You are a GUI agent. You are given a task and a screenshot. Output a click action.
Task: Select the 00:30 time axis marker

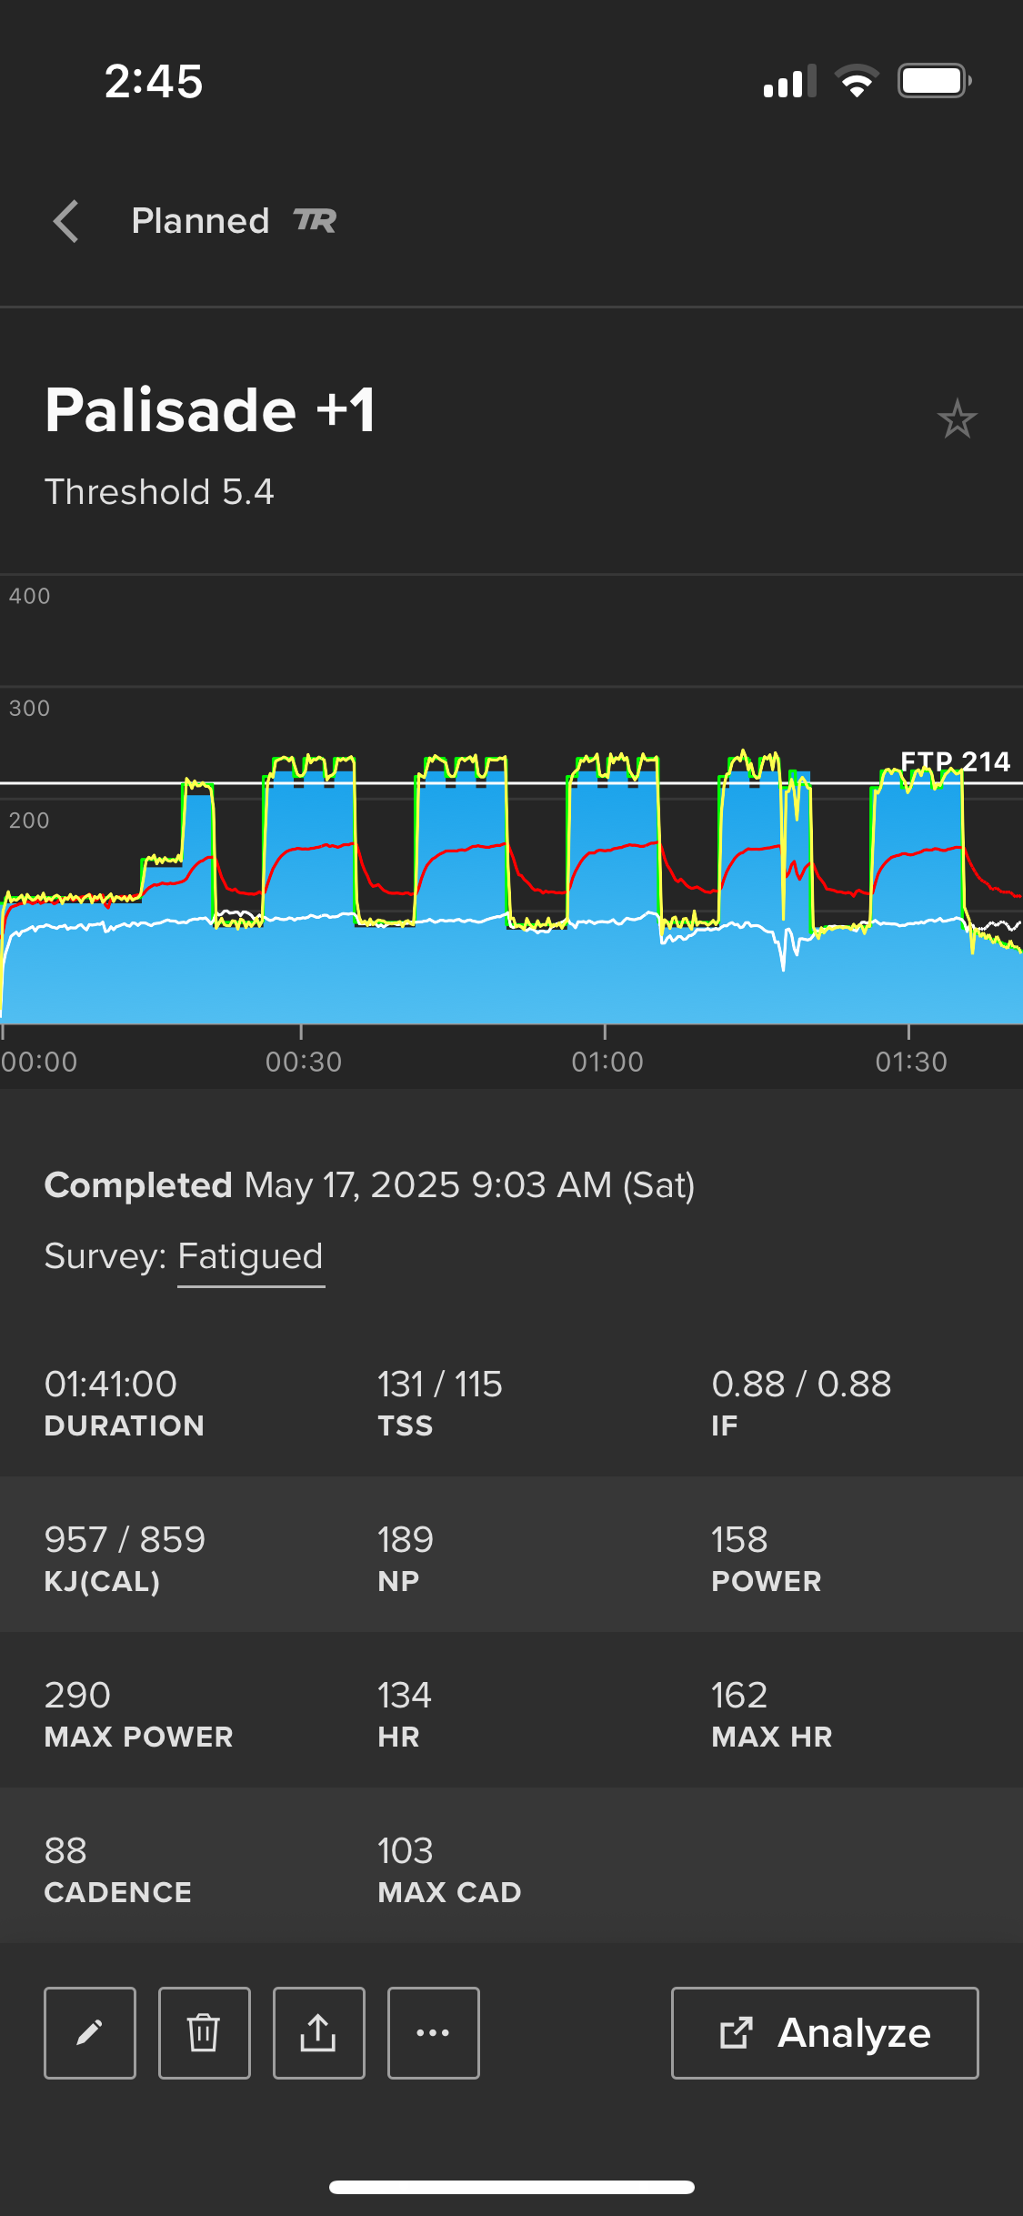click(x=304, y=1062)
